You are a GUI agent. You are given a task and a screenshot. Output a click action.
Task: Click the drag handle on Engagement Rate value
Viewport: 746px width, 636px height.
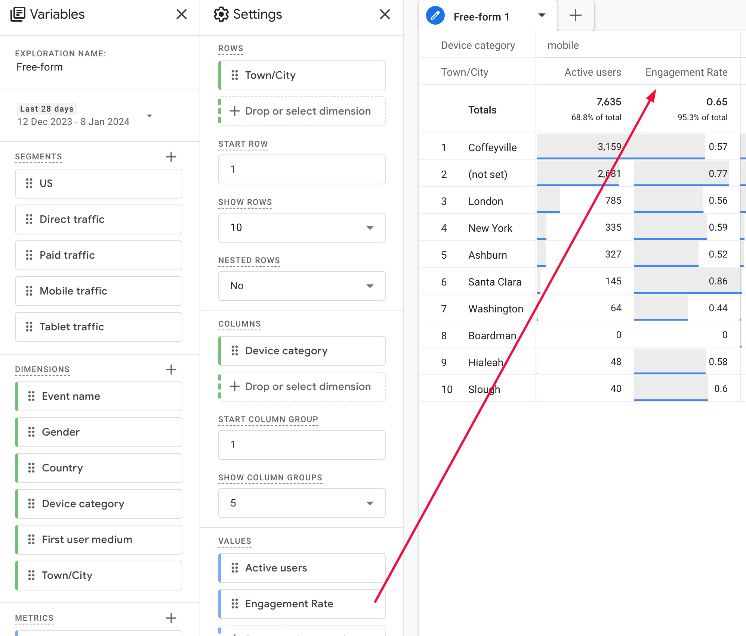coord(235,604)
